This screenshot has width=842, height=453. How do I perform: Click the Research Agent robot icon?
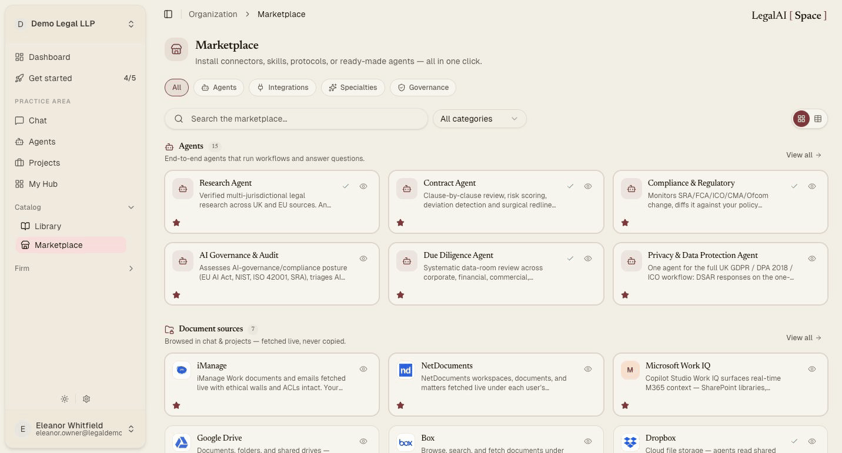pyautogui.click(x=183, y=189)
